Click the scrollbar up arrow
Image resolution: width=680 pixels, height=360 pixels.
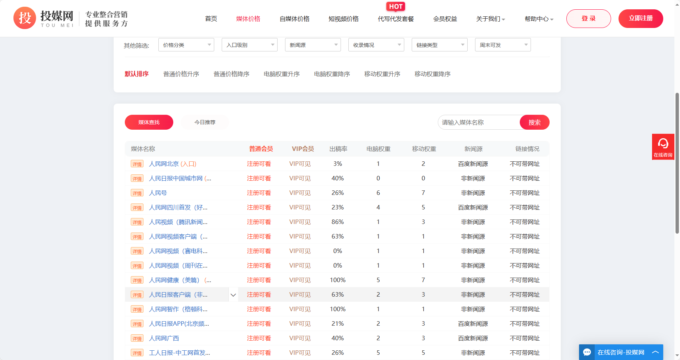[x=677, y=4]
